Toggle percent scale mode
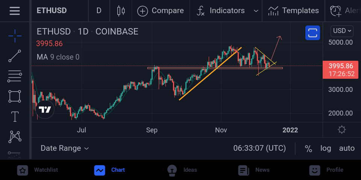The width and height of the screenshot is (361, 180). point(308,148)
